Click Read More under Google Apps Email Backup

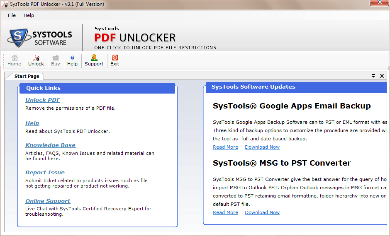[225, 147]
